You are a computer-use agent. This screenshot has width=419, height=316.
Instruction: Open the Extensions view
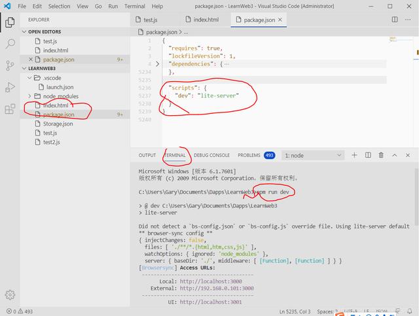pos(10,109)
